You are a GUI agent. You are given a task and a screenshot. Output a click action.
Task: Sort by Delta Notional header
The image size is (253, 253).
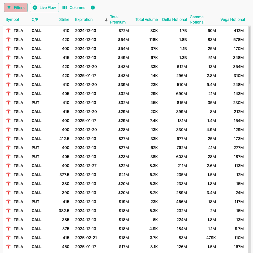pos(174,19)
